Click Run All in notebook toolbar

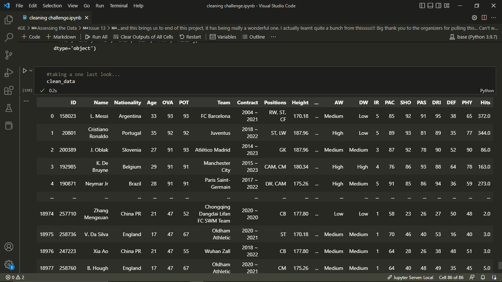click(96, 37)
